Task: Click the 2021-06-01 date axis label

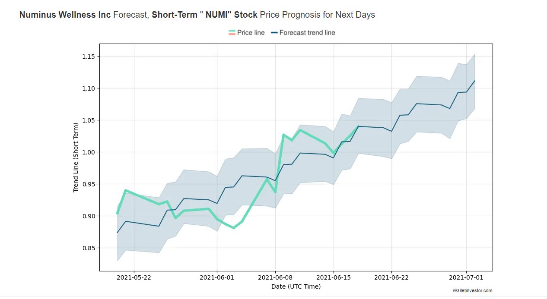Action: click(217, 277)
